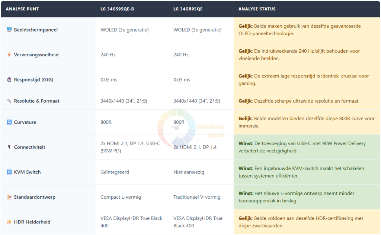The image size is (381, 235).
Task: Select 3440x1440 cell under LG 34GS95QE-B
Action: click(124, 101)
